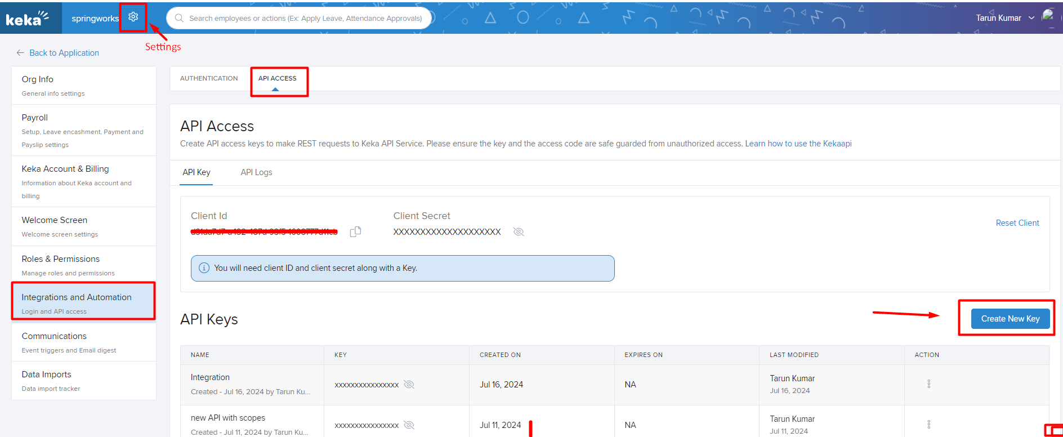Click the Back to Application arrow

point(20,53)
